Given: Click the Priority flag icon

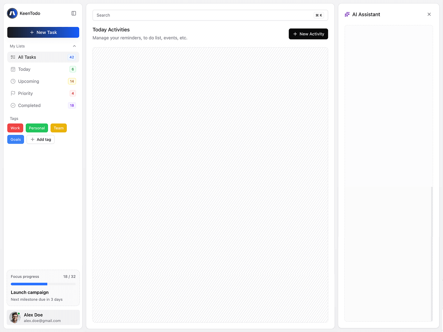Looking at the screenshot, I should [x=13, y=94].
